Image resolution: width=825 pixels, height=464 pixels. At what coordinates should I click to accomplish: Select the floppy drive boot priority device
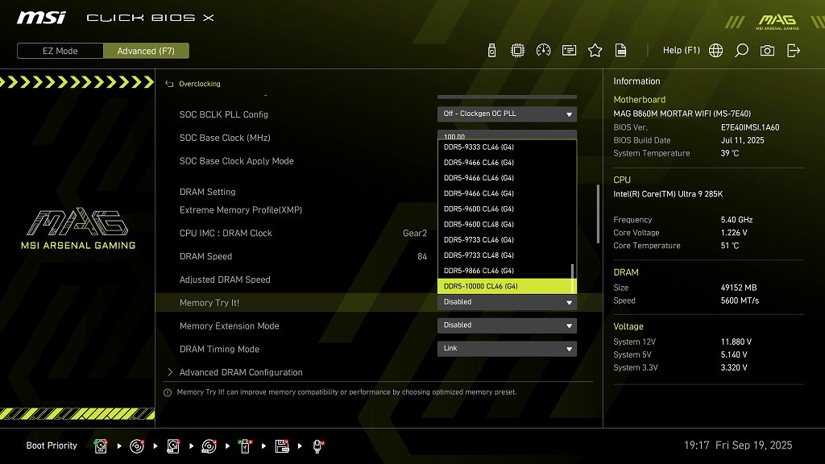(282, 445)
